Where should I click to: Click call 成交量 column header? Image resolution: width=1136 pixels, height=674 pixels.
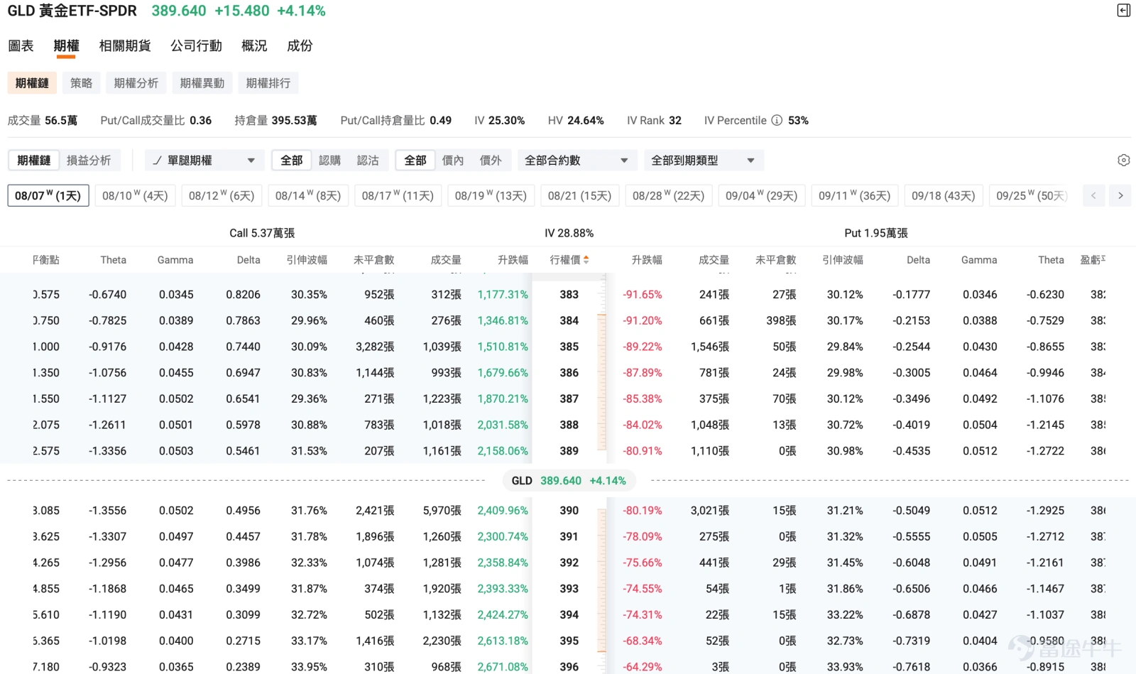446,260
